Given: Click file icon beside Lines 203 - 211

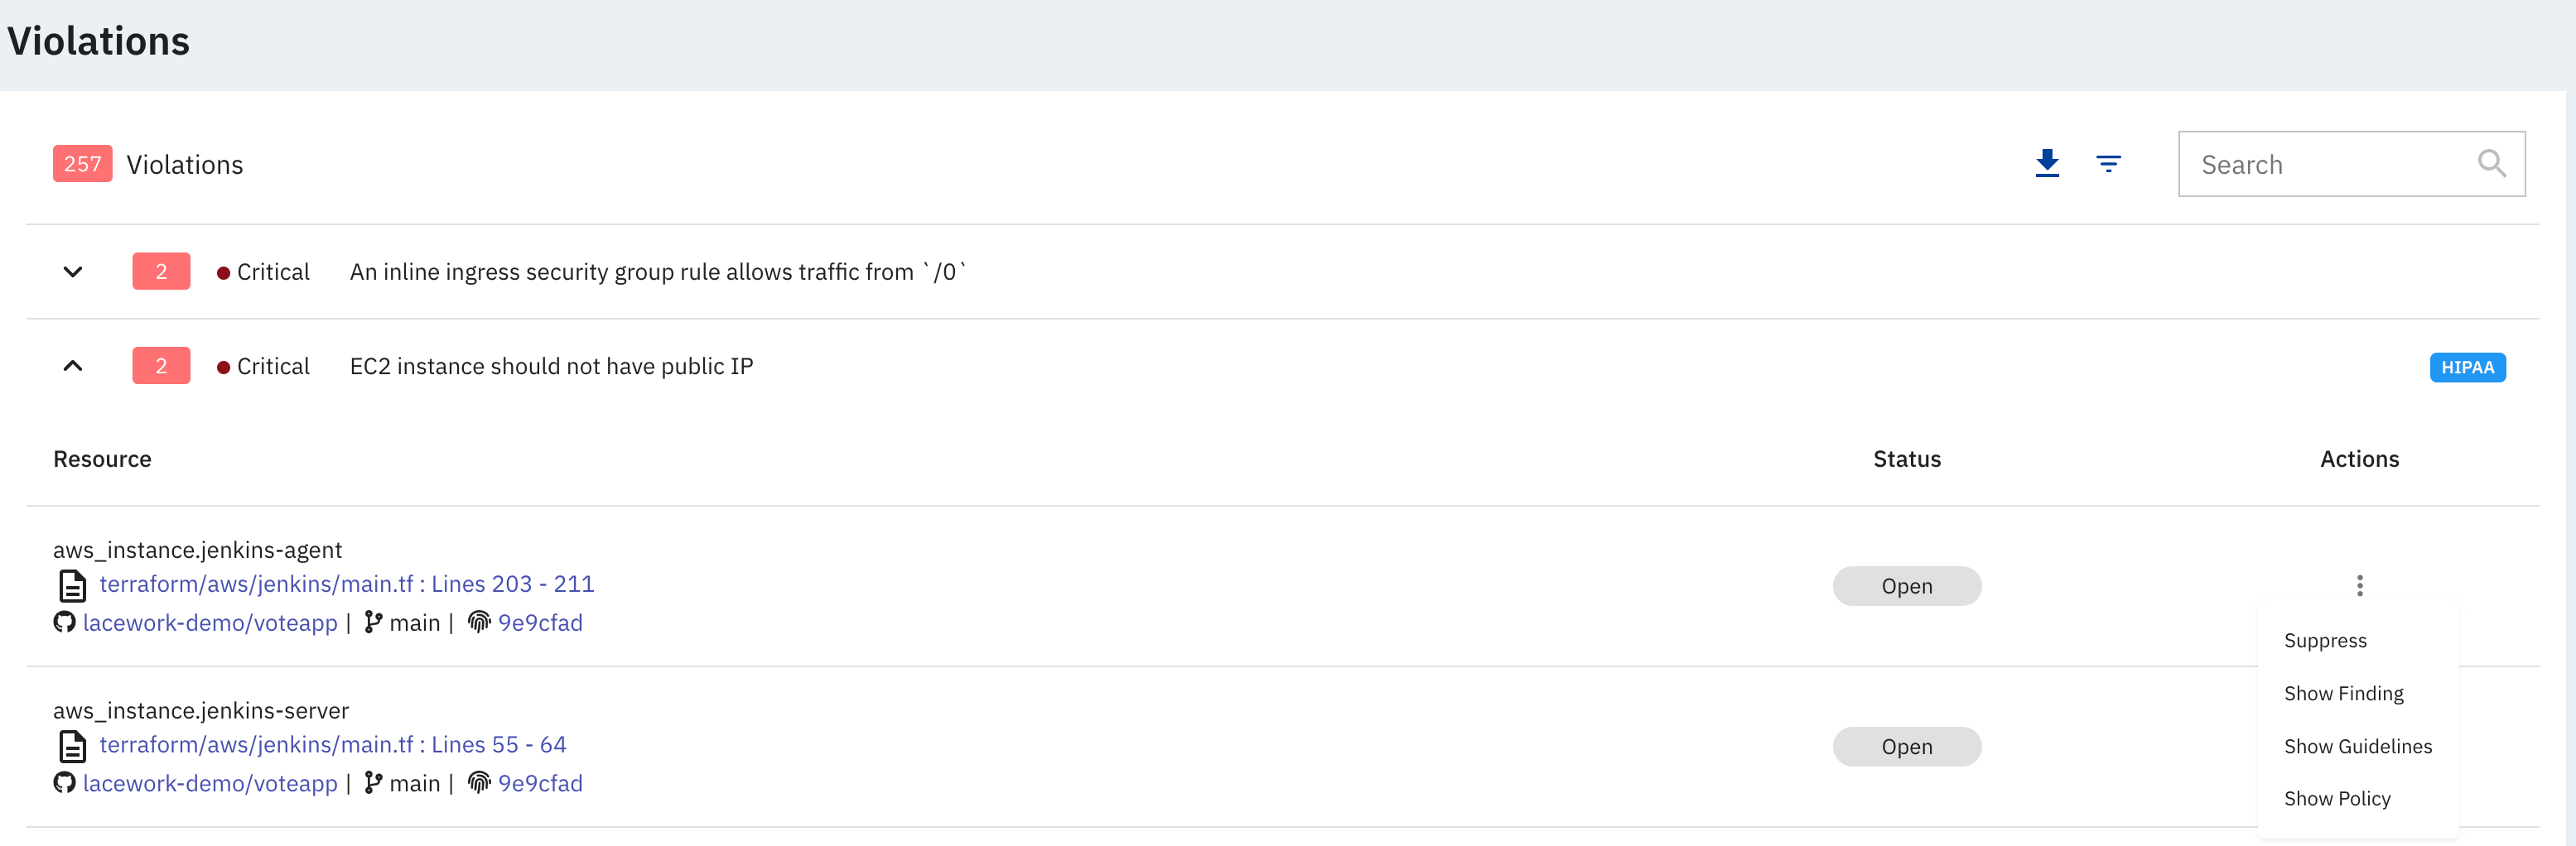Looking at the screenshot, I should tap(72, 585).
